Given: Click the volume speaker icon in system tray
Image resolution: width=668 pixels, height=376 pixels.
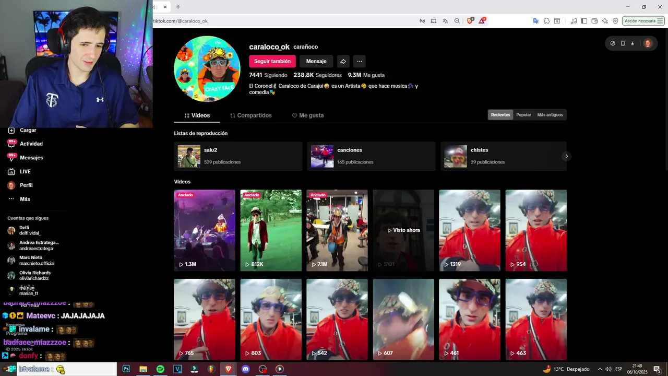Looking at the screenshot, I should tap(609, 369).
